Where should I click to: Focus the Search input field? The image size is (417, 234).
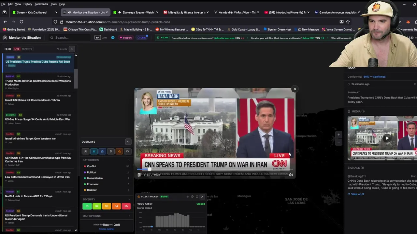pyautogui.click(x=70, y=38)
